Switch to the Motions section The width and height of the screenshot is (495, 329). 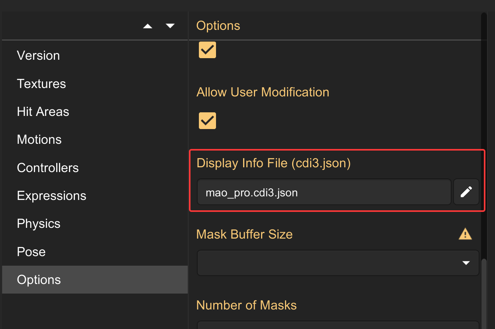tap(39, 139)
